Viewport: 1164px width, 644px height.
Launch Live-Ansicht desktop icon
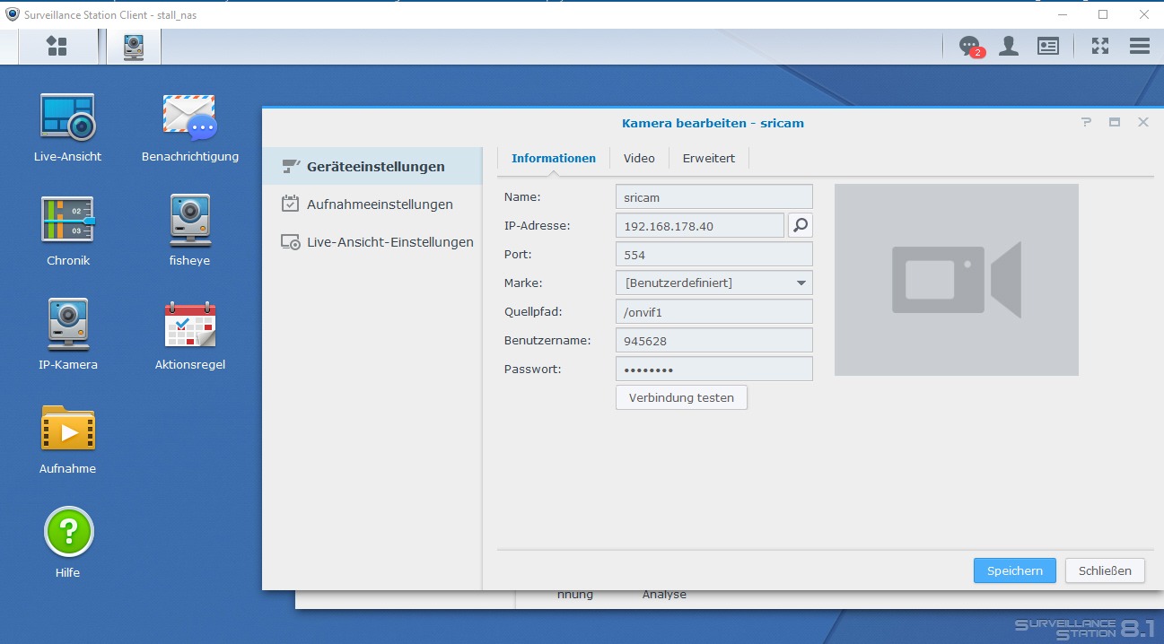(67, 127)
